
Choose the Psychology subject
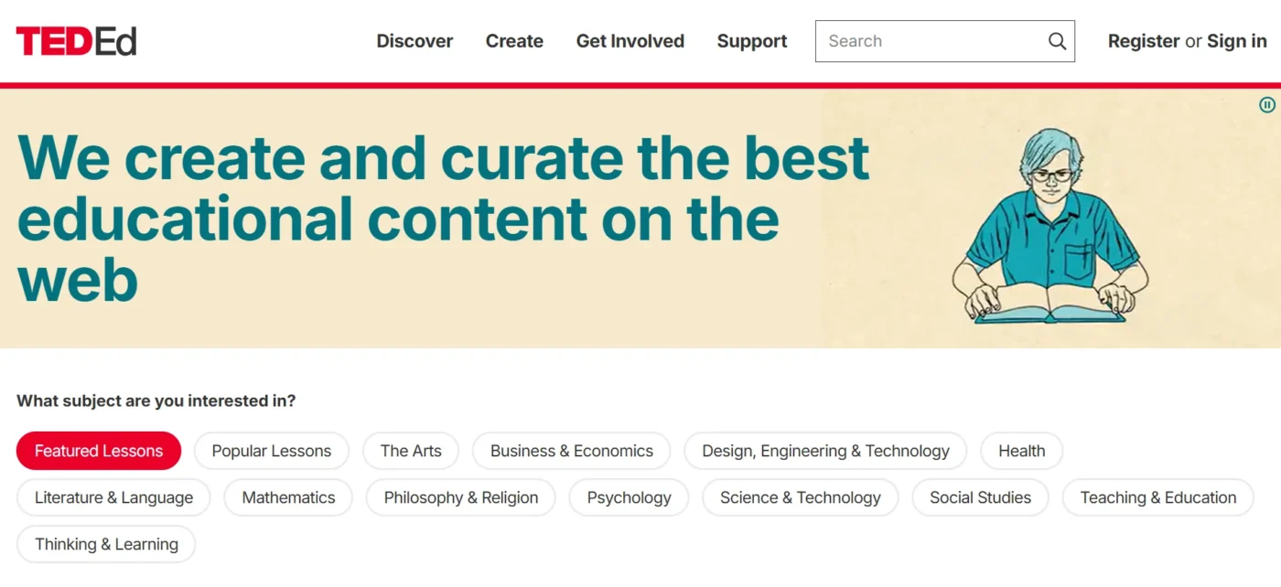629,497
